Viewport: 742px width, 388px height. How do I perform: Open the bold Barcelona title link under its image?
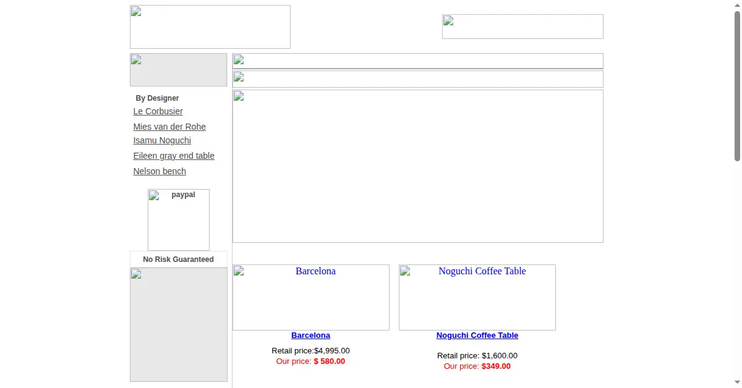click(x=310, y=335)
